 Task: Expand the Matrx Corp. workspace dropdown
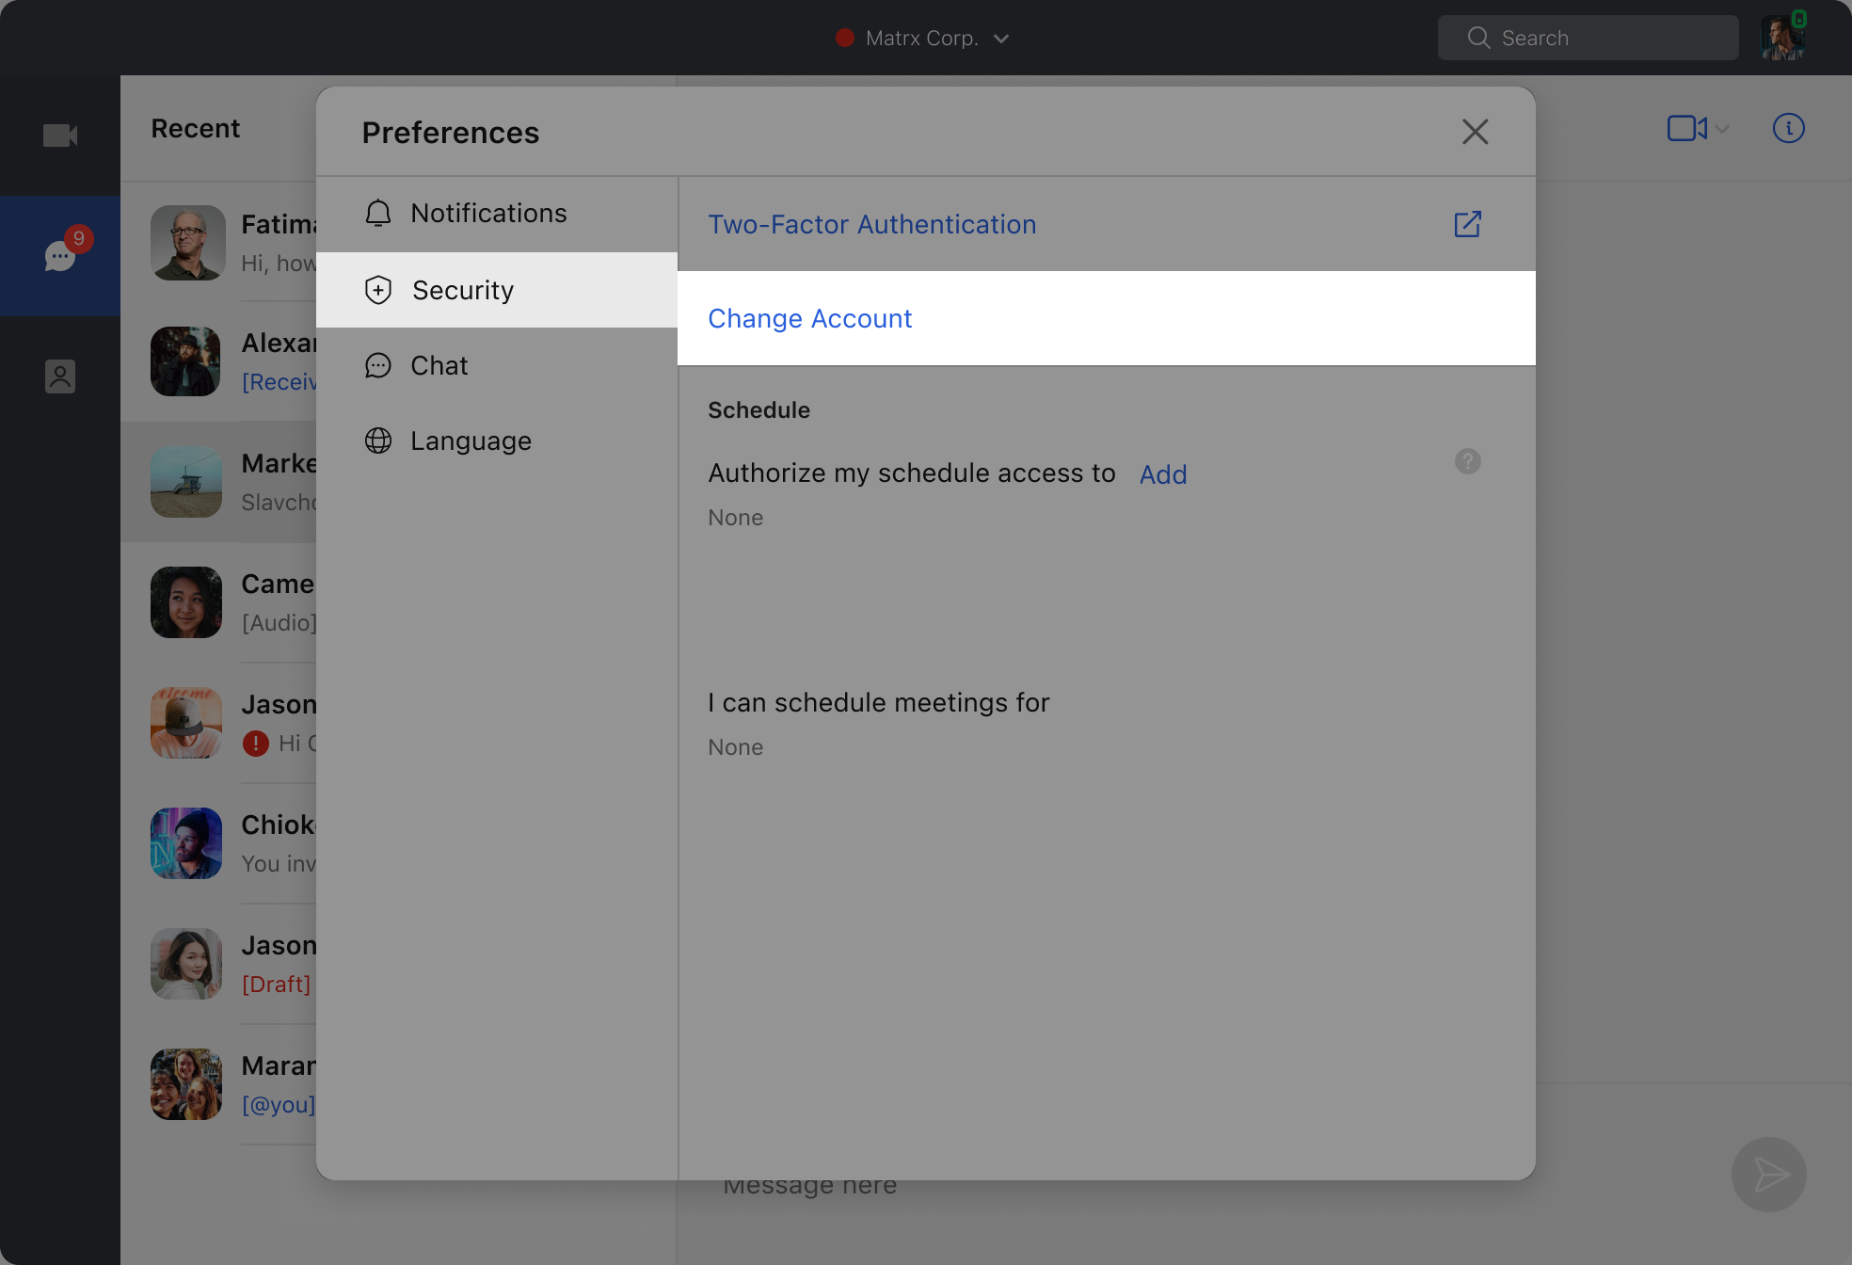(1000, 39)
